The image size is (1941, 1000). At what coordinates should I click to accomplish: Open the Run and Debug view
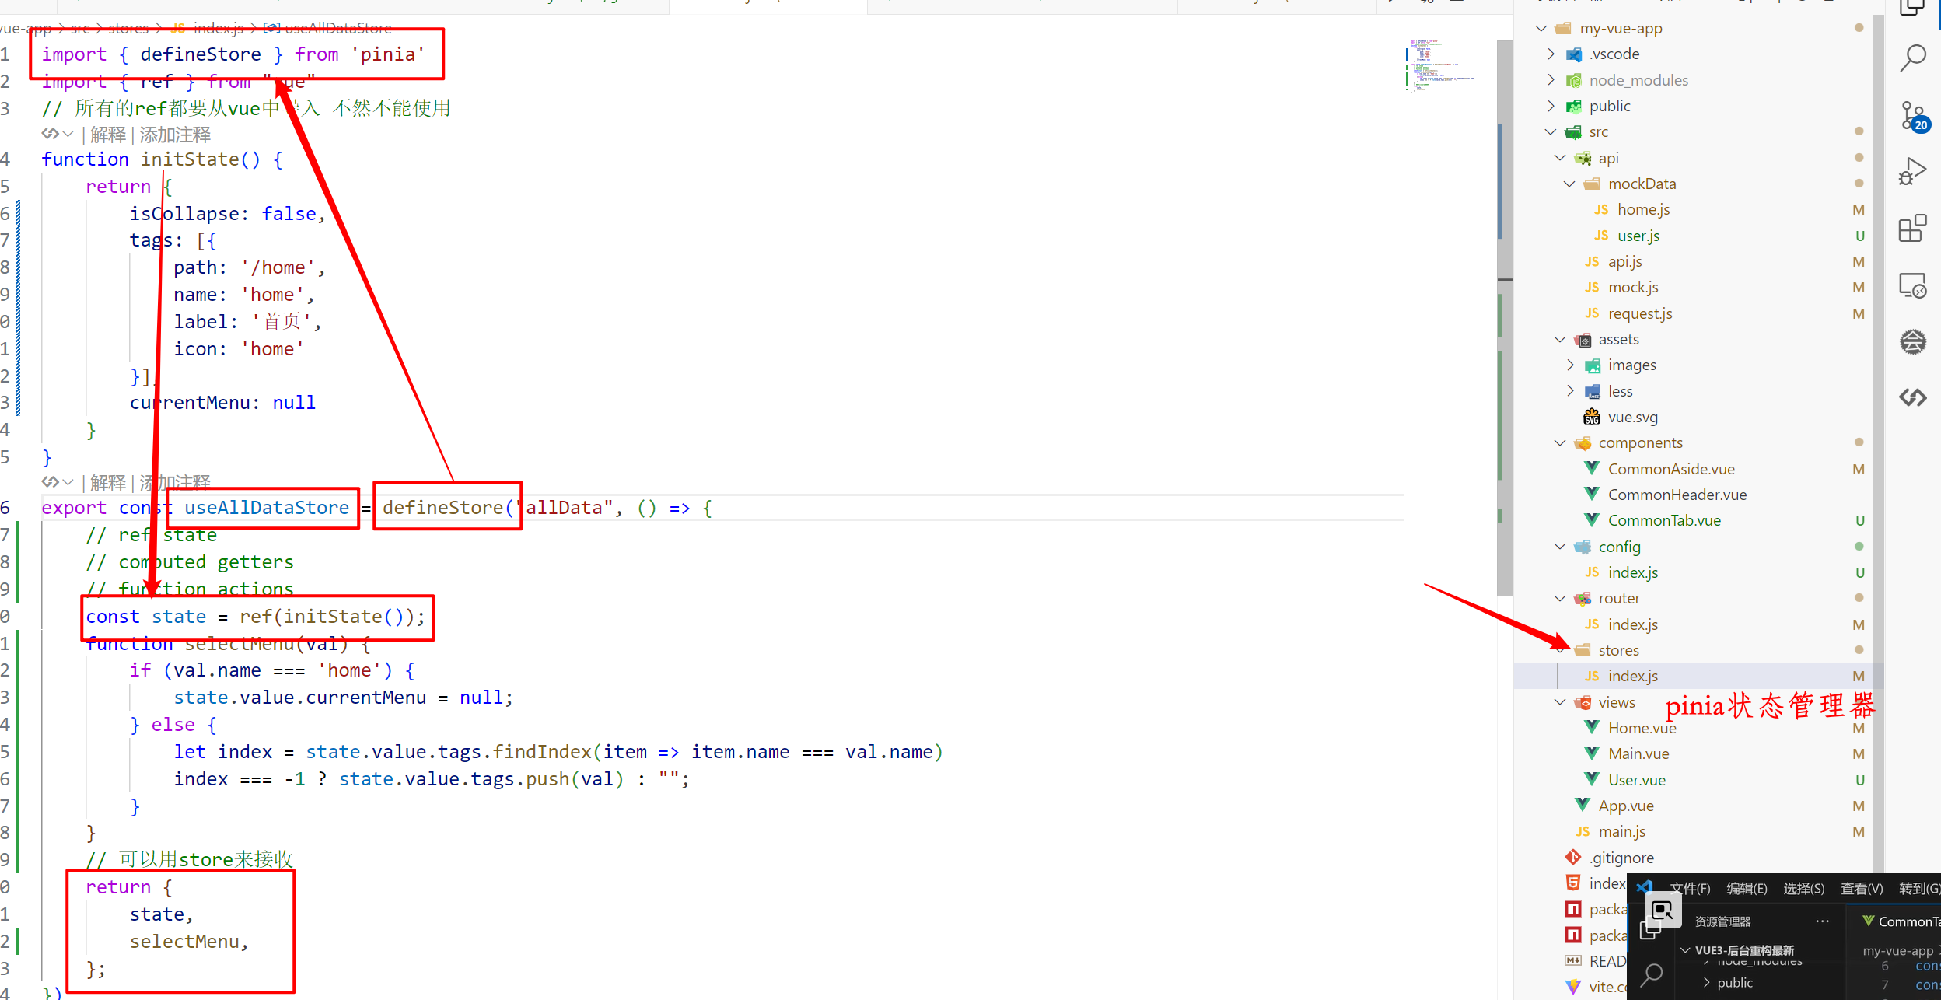[1912, 171]
